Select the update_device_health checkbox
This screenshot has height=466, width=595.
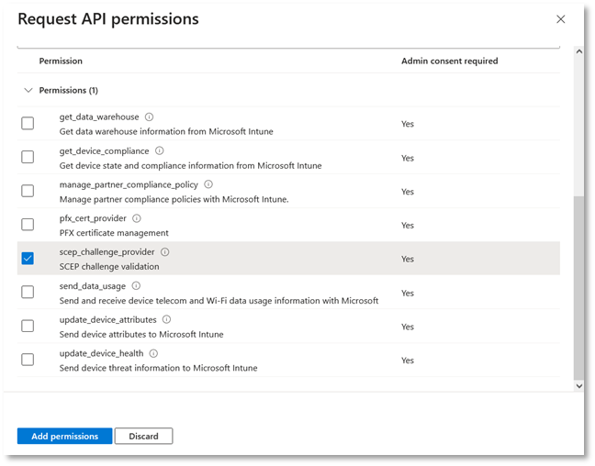click(28, 360)
